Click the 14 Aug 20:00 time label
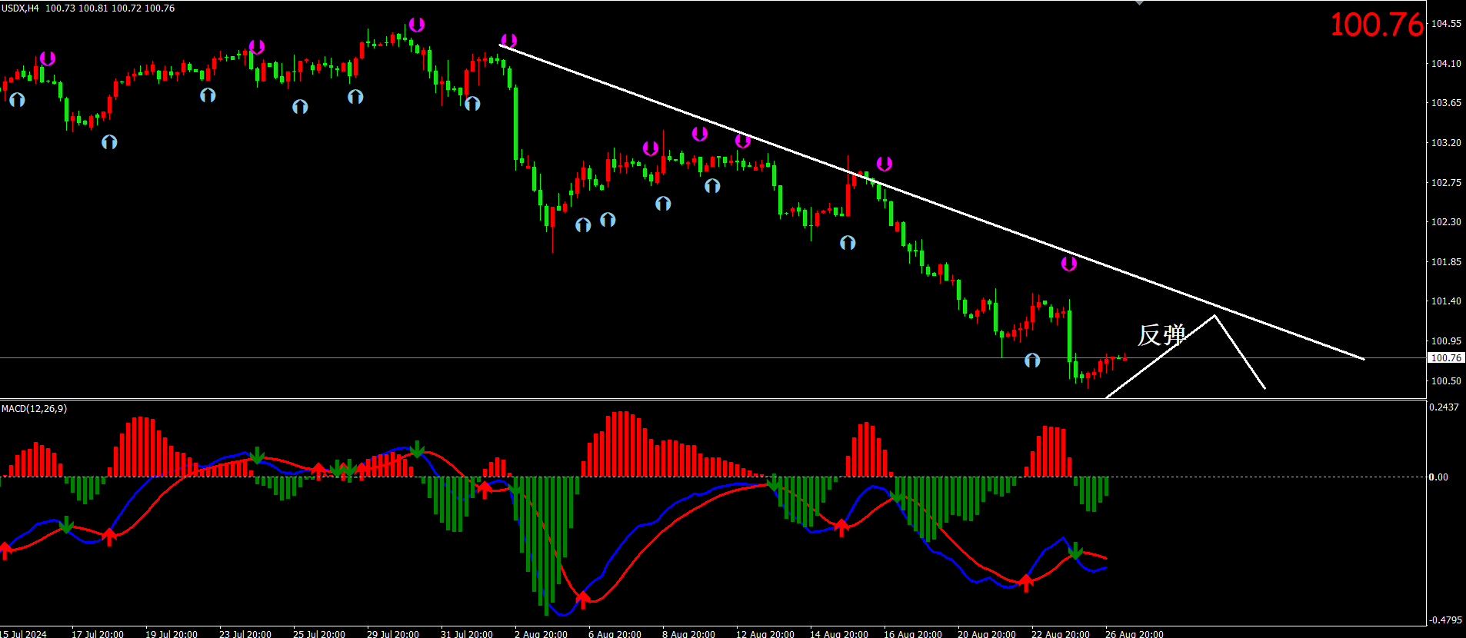Screen dimensions: 1466x638 [839, 634]
